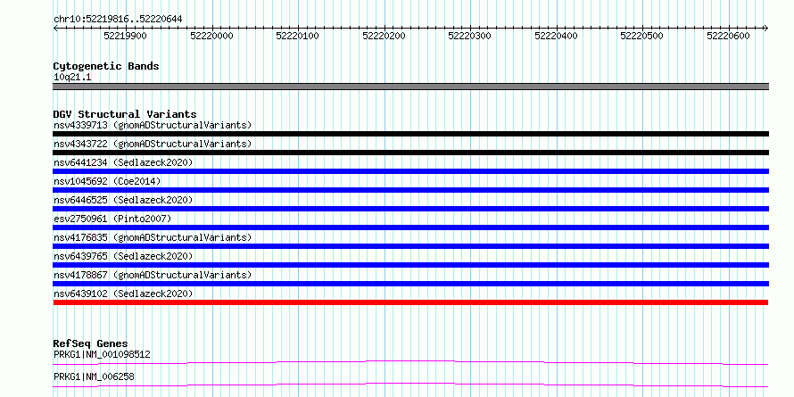The height and width of the screenshot is (397, 794).
Task: Click the red bar under nsv6439102
Action: point(410,302)
